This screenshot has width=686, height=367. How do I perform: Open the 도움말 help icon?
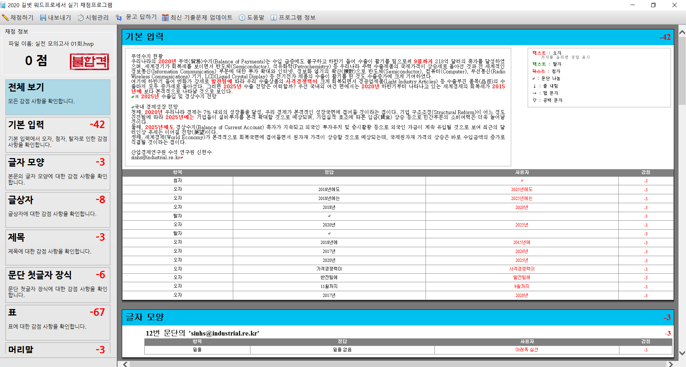click(x=242, y=18)
